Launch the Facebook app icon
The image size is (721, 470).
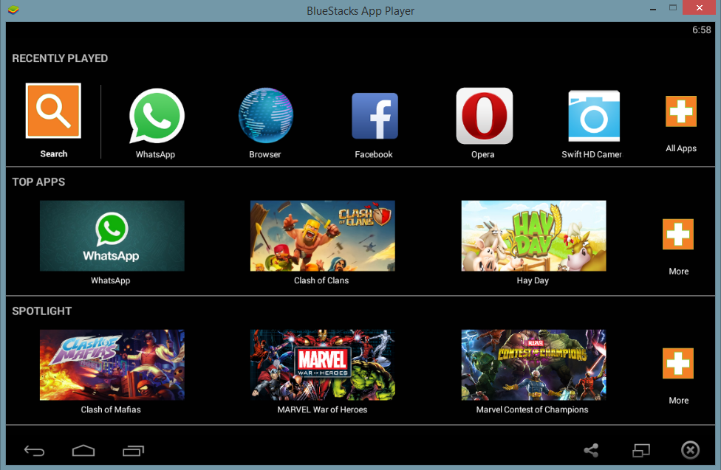click(x=375, y=116)
